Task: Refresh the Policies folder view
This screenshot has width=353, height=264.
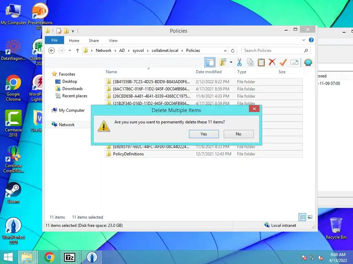Action: tap(233, 51)
